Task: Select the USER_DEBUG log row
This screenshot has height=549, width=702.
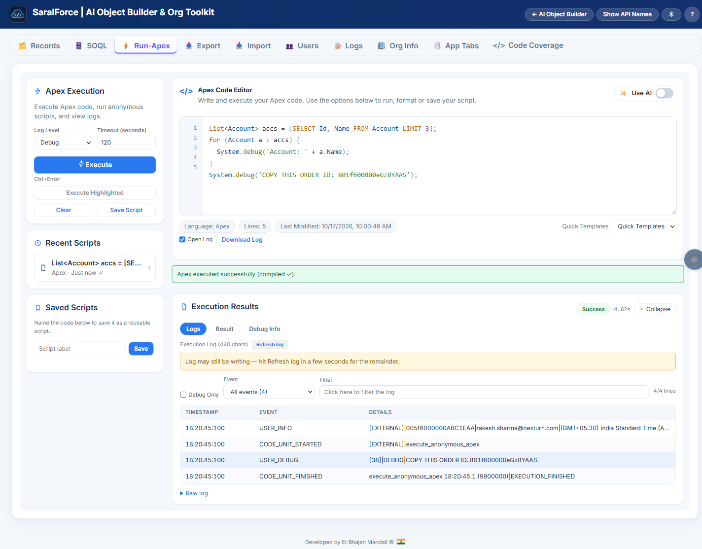Action: point(428,460)
